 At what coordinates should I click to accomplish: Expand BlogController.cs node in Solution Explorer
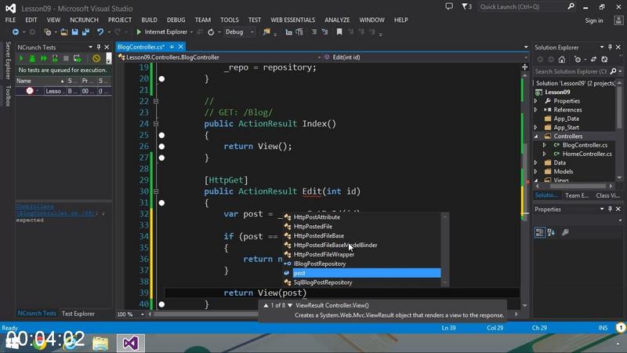(544, 145)
